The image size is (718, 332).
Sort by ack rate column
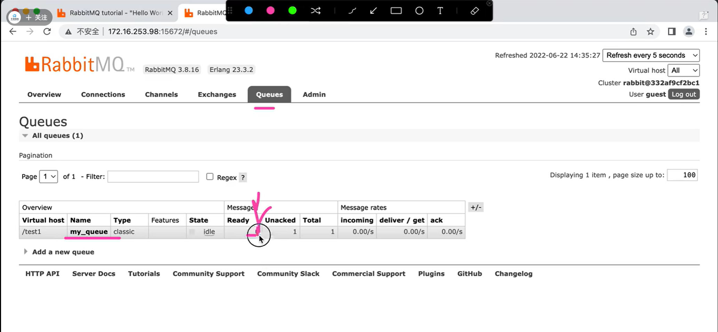pyautogui.click(x=436, y=220)
